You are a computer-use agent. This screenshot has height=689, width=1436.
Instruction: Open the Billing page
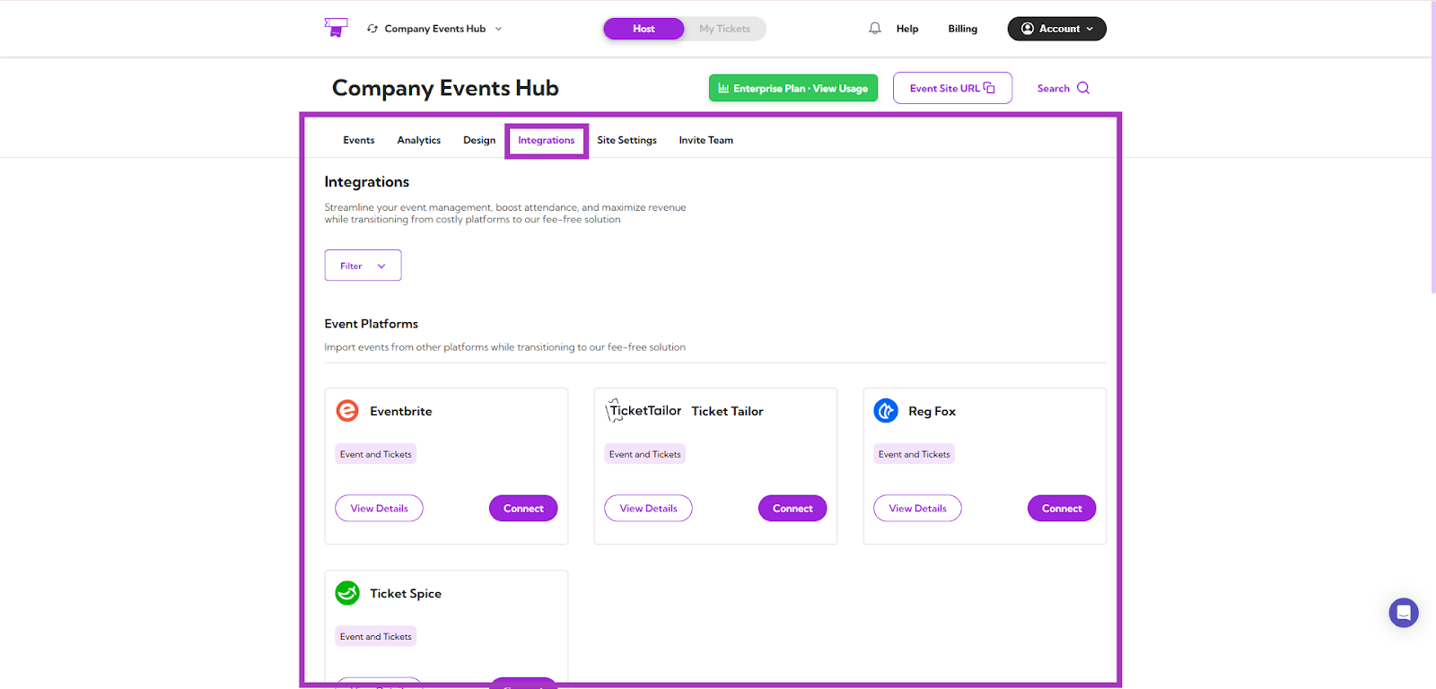point(962,29)
